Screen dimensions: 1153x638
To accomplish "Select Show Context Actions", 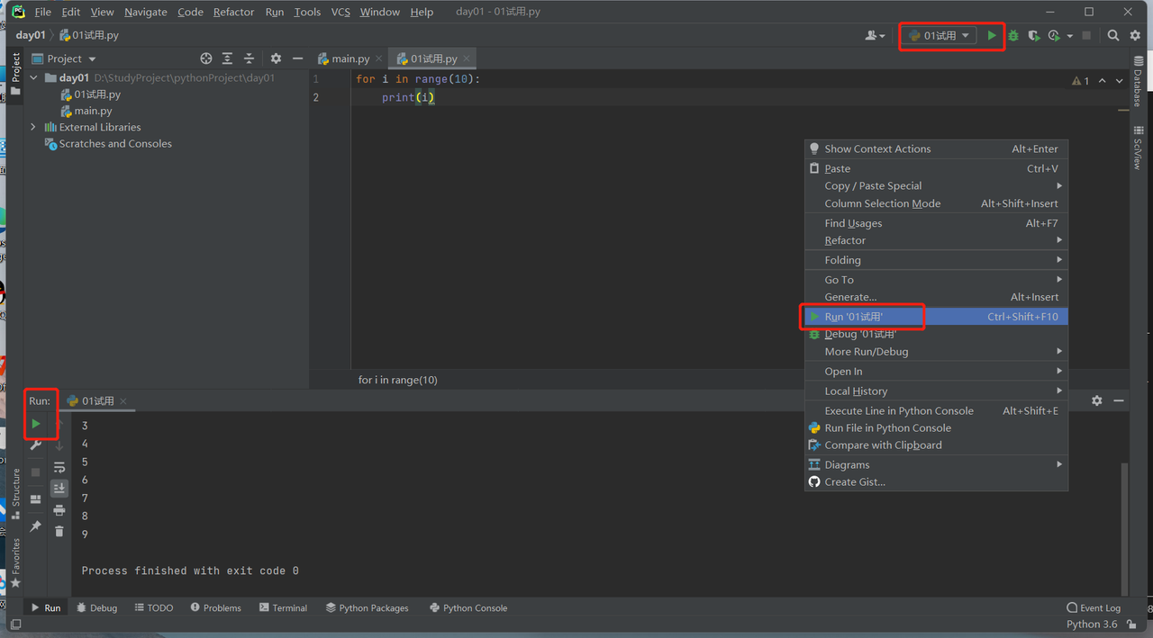I will pos(936,149).
